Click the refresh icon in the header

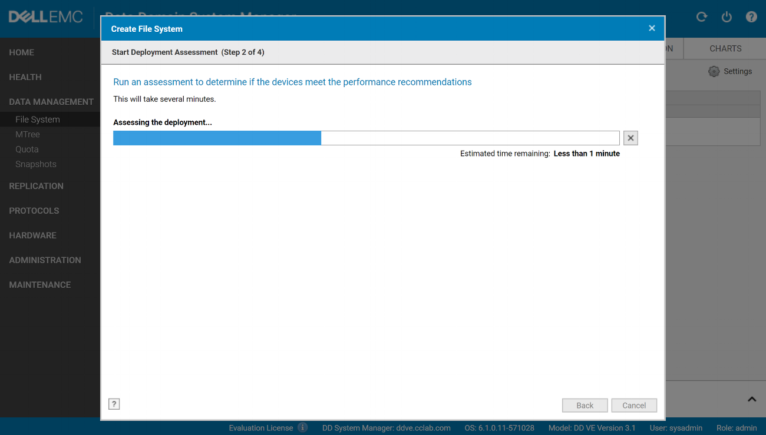[701, 17]
